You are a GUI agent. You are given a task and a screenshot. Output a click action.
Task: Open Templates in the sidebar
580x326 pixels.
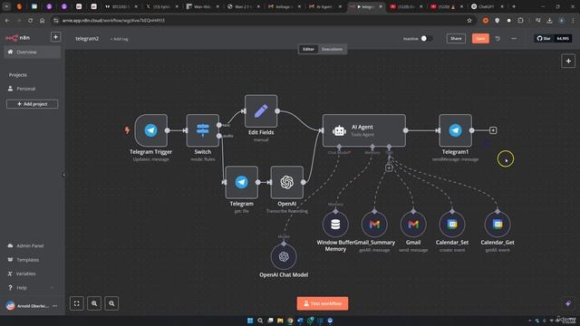32,260
